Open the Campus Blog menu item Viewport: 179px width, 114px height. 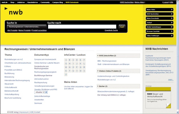tap(58, 2)
